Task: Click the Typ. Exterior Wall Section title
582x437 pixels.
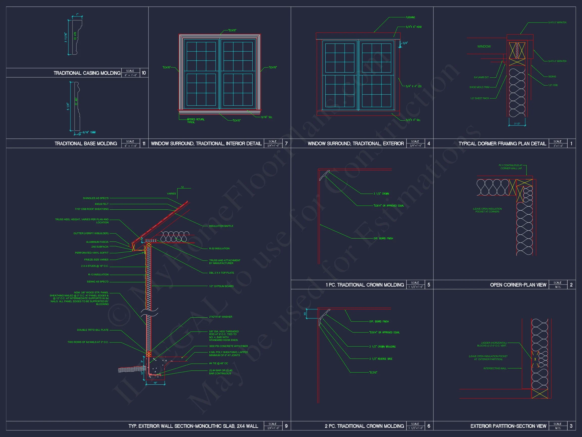Action: pos(193,426)
